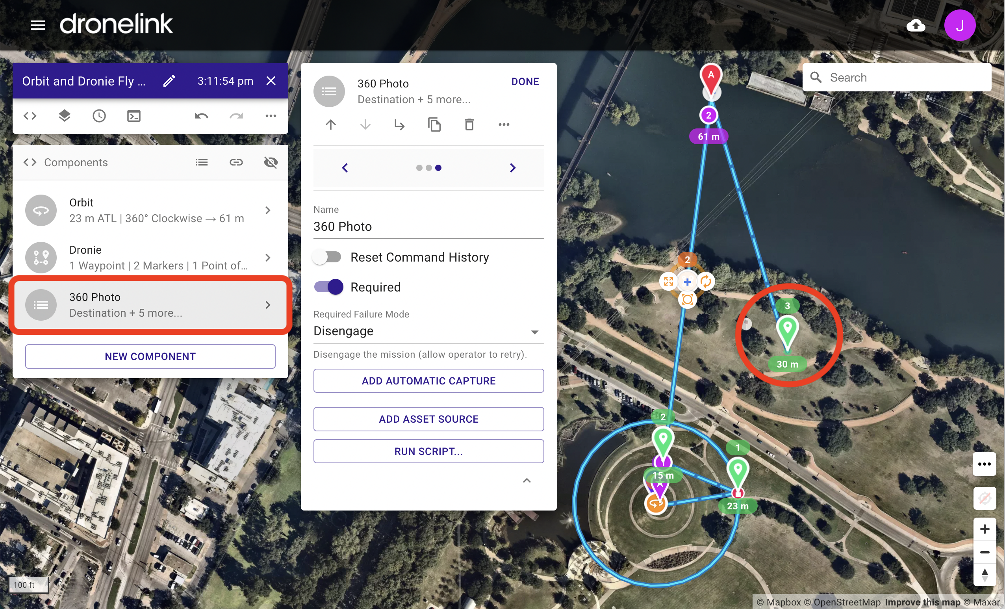Toggle Components visibility eye icon

(x=271, y=162)
